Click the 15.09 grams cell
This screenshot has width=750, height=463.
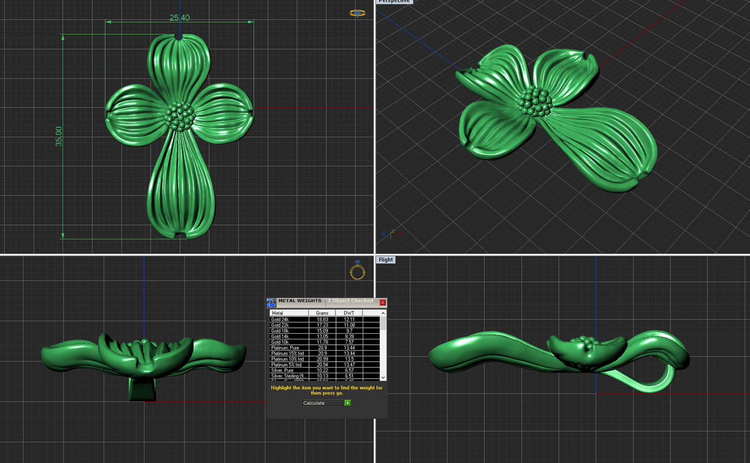(322, 331)
